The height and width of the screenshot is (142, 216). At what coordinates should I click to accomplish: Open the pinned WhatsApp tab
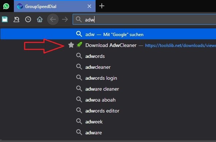[6, 6]
